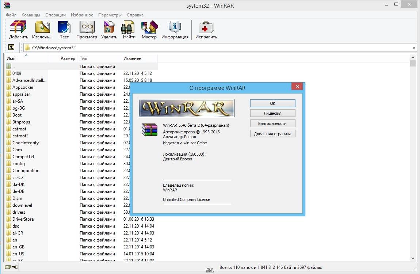Click the WinRAR app icon in title bar
The width and height of the screenshot is (420, 274).
7,5
